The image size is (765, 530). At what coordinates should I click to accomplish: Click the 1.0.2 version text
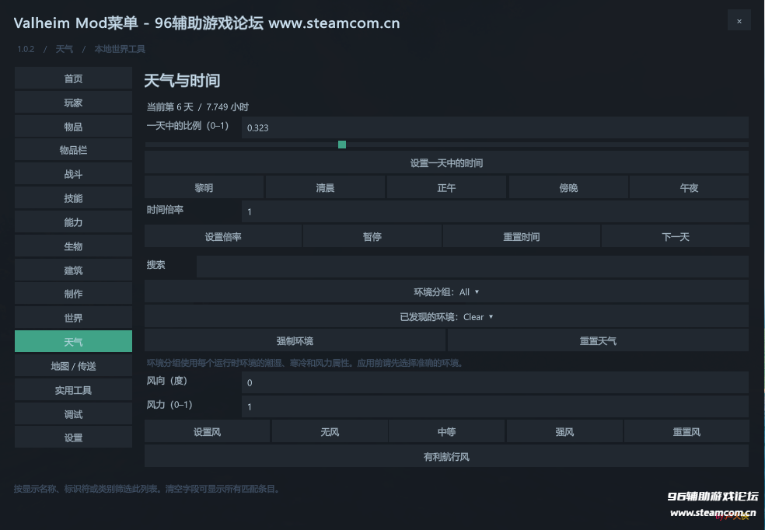tap(26, 49)
